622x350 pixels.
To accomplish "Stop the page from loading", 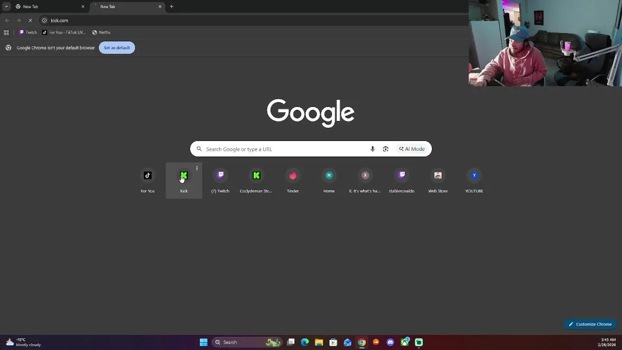I will [30, 20].
